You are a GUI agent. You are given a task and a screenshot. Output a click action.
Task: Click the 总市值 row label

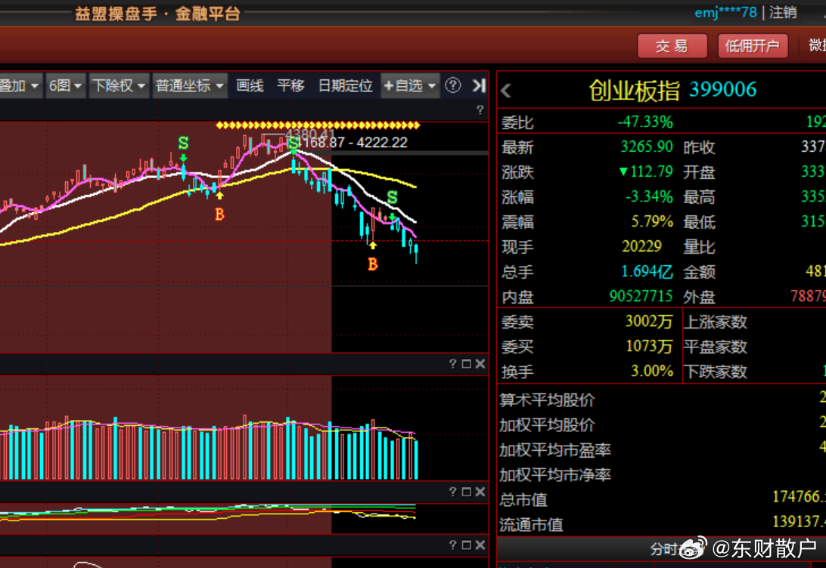[x=523, y=499]
